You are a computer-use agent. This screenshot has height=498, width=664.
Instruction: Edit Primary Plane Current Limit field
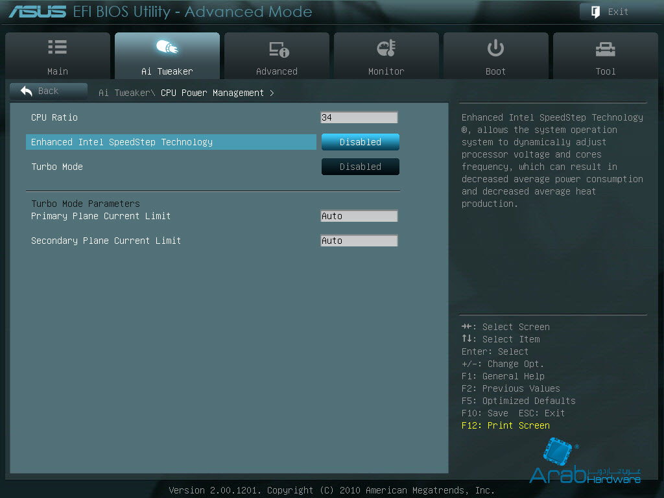359,216
